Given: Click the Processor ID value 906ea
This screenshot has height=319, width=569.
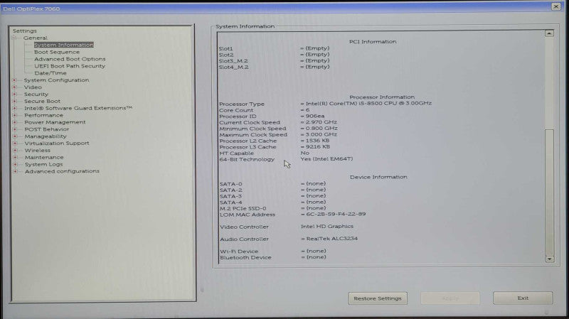Looking at the screenshot, I should point(315,117).
